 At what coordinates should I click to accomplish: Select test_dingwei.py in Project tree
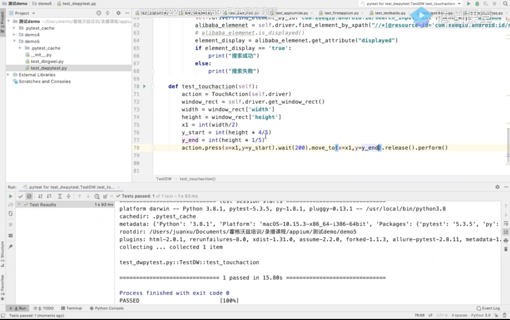coord(47,61)
